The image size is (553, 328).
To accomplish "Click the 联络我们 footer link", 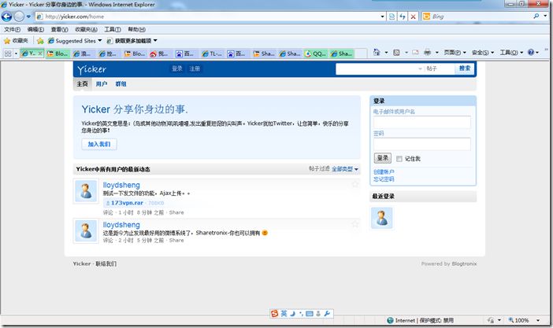I will (106, 264).
